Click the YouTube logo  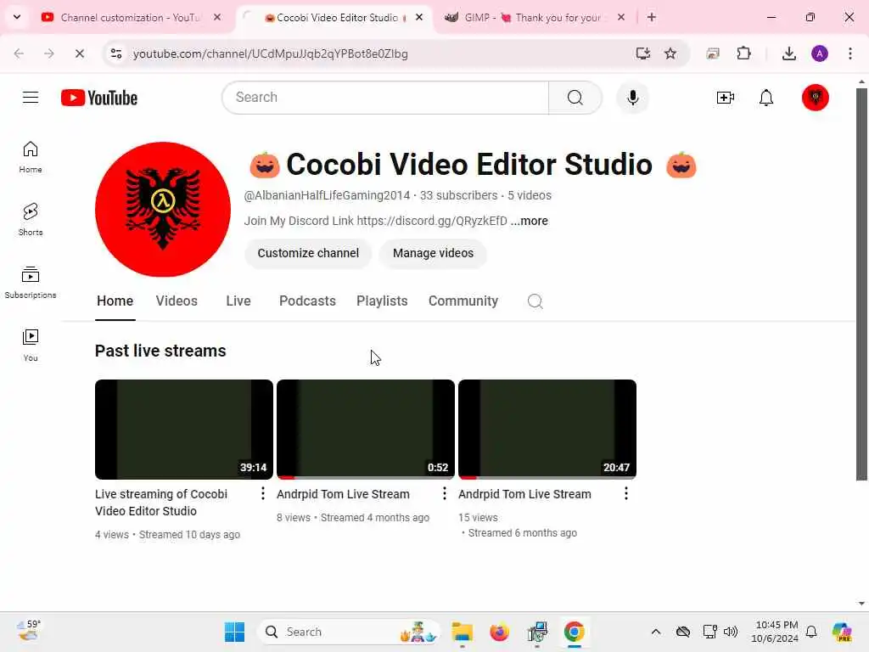tap(99, 98)
